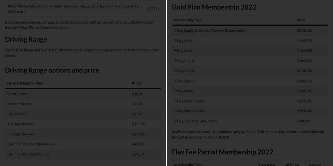333x166 pixels.
Task: Click the Flex Fee Partial Membership heading
Action: tap(222, 152)
